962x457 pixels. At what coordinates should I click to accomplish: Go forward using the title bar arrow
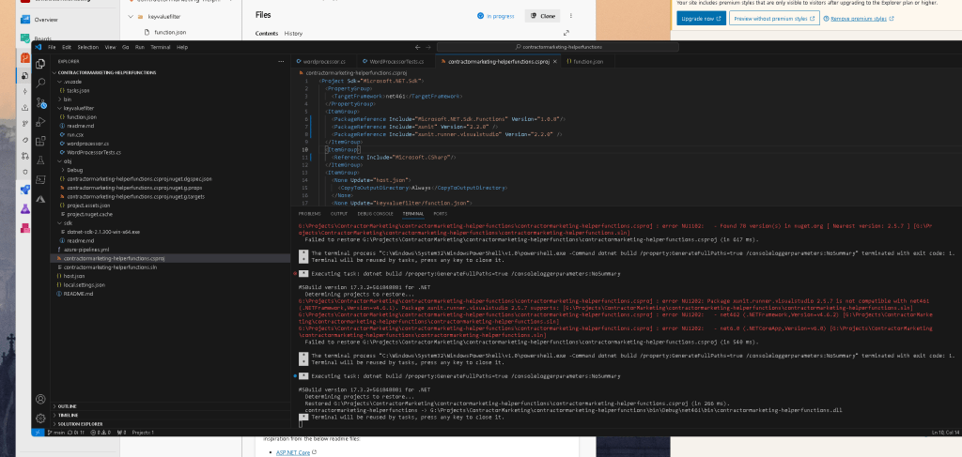pos(429,47)
